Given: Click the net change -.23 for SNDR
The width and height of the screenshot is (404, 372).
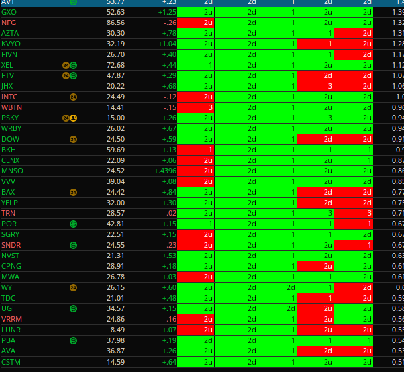Looking at the screenshot, I should click(170, 245).
